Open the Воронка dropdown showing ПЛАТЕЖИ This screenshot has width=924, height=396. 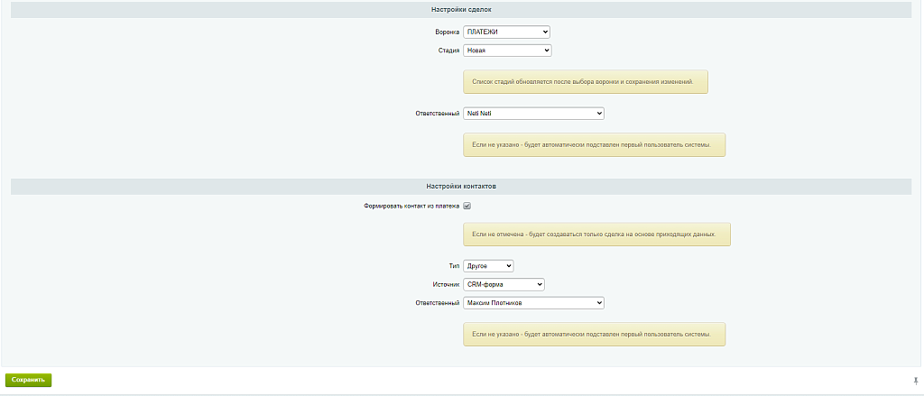506,32
